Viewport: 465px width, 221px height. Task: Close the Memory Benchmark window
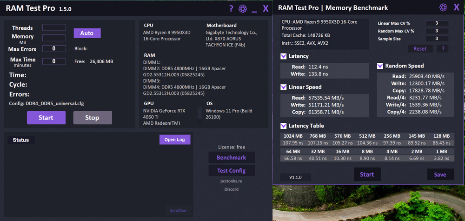(x=457, y=7)
